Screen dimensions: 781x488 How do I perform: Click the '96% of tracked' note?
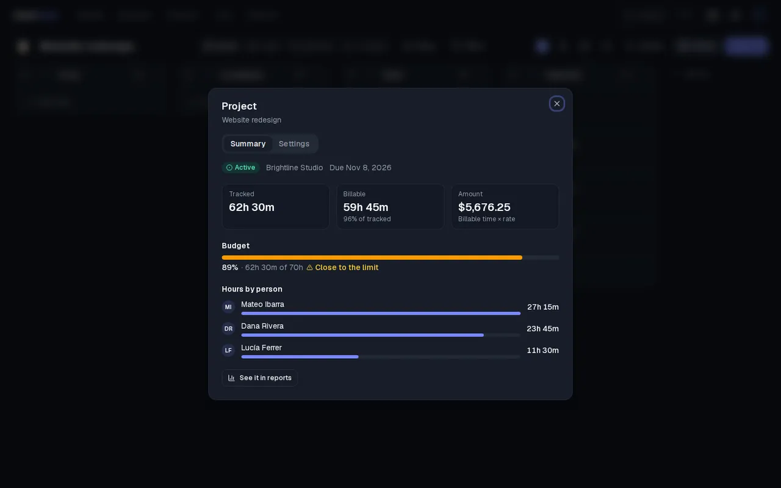[367, 219]
